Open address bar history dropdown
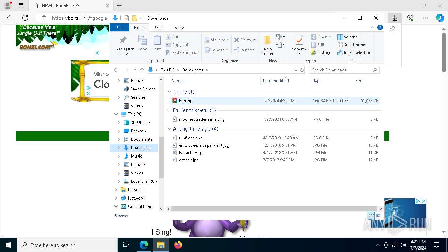This screenshot has height=252, width=448. pos(296,70)
